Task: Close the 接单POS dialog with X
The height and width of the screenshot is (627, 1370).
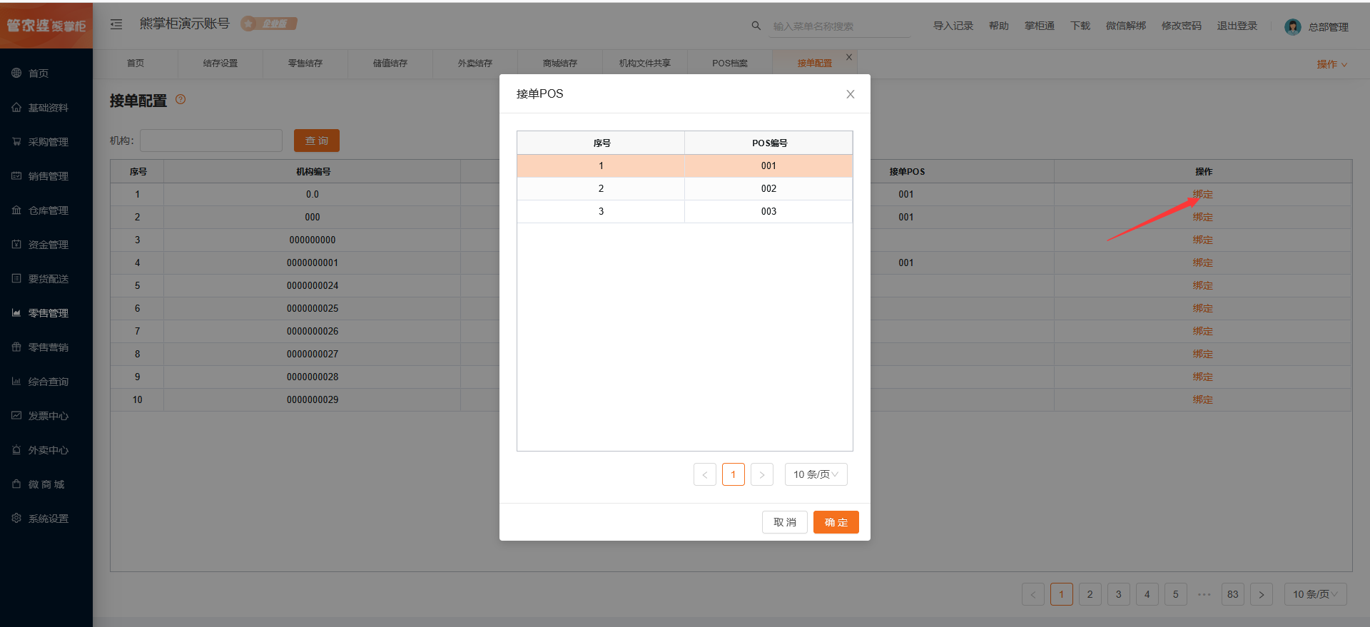Action: pyautogui.click(x=850, y=94)
